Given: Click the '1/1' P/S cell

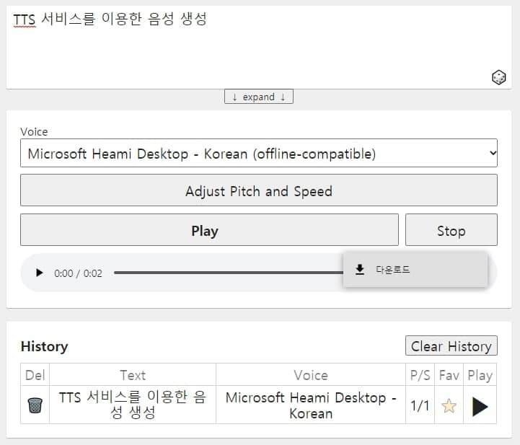Looking at the screenshot, I should tap(420, 405).
